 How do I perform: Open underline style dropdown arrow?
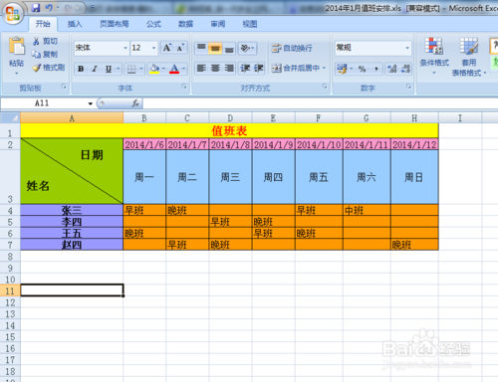point(119,69)
